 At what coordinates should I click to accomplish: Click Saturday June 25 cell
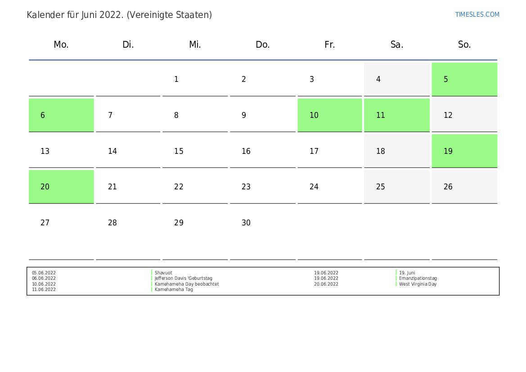(396, 187)
